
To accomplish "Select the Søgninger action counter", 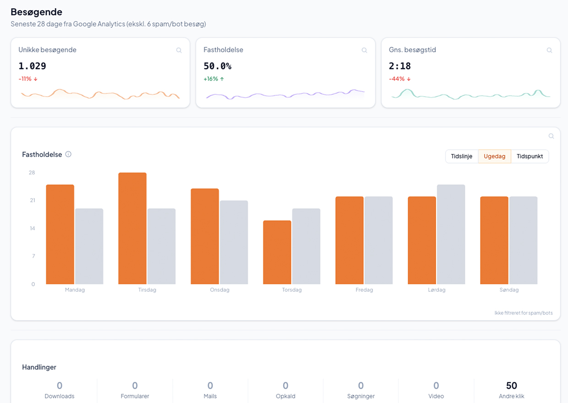I will [361, 390].
